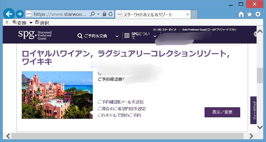Click the Royal Hawaiian hotel photo
The image size is (266, 142).
click(x=57, y=95)
